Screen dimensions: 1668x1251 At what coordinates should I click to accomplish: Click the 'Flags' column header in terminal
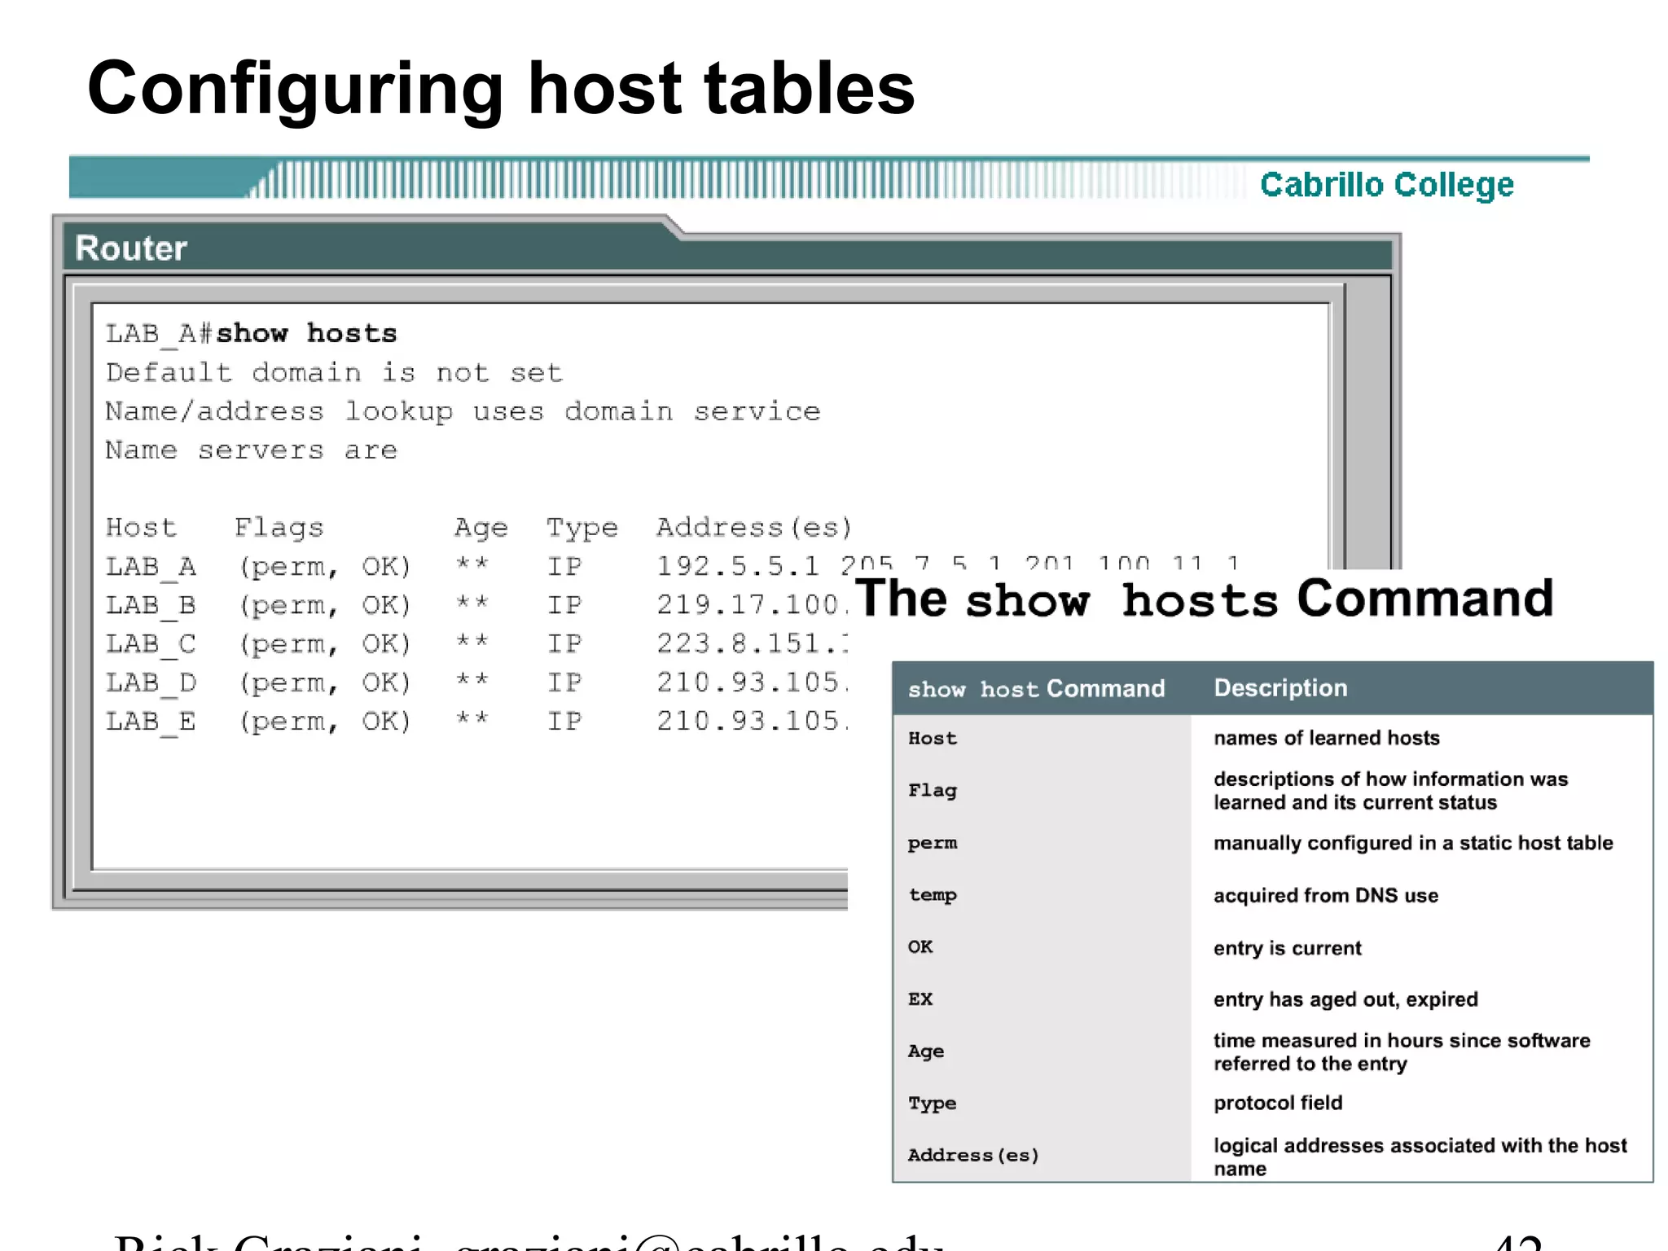pos(279,528)
